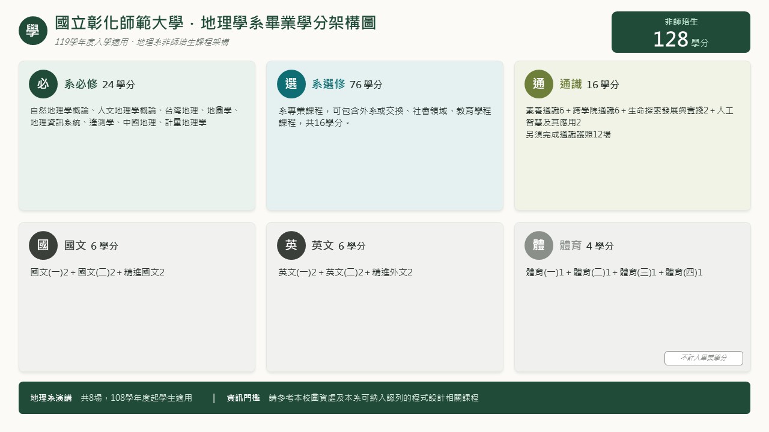Click the 體育(一)1＋體育(二)1 course breakdown
This screenshot has width=769, height=432.
(614, 272)
